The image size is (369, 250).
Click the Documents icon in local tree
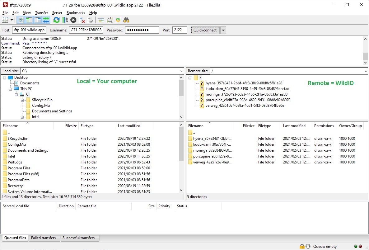[16, 83]
